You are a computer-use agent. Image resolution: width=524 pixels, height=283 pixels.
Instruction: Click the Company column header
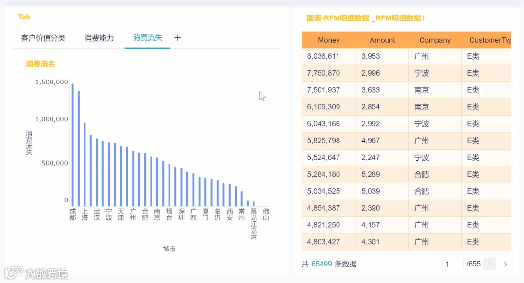(x=435, y=40)
